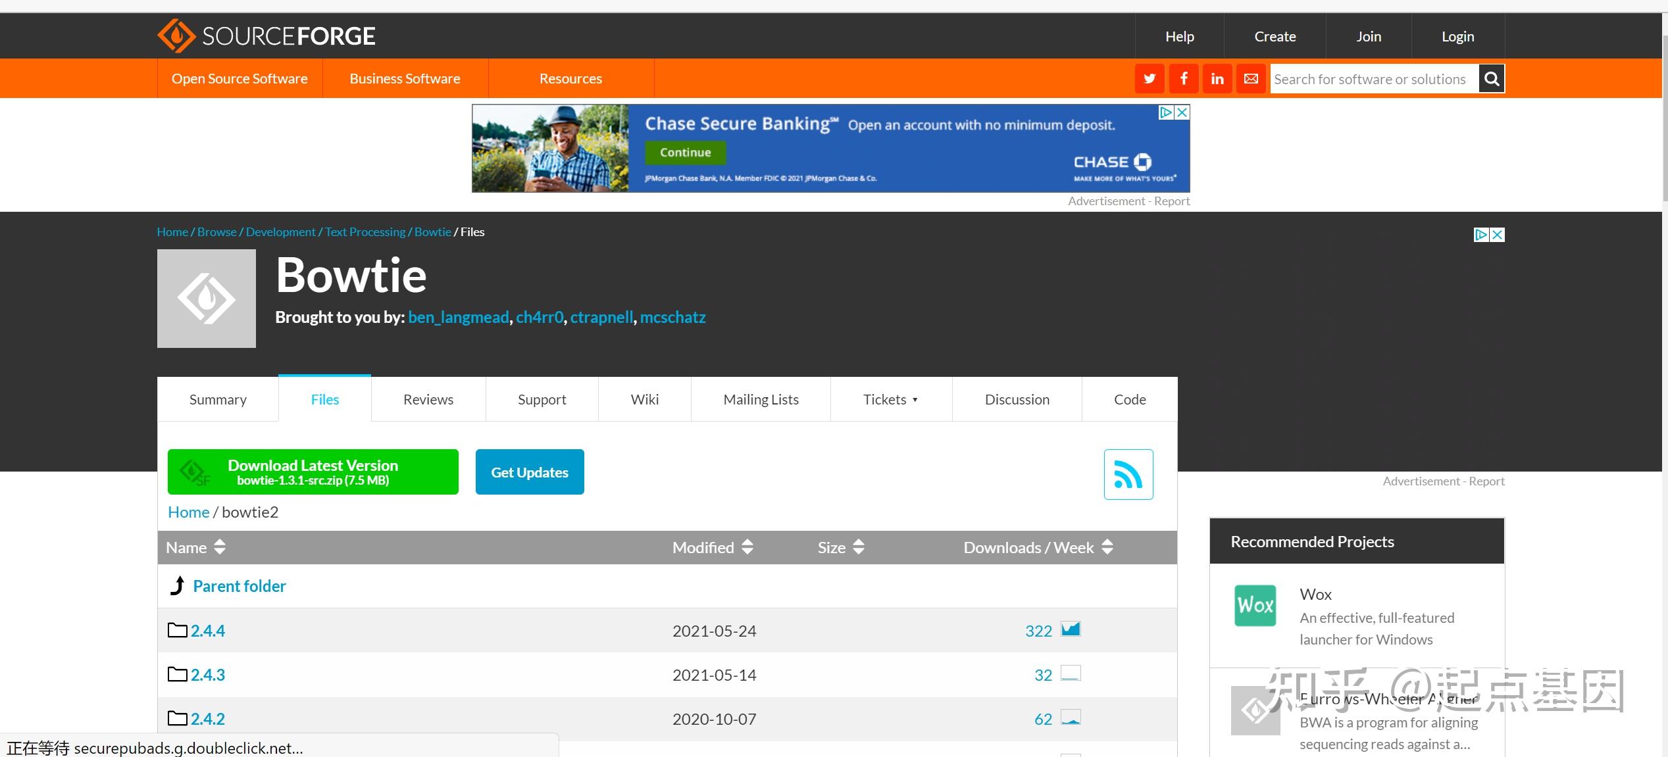1668x757 pixels.
Task: Click the Twitter share icon
Action: [1150, 79]
